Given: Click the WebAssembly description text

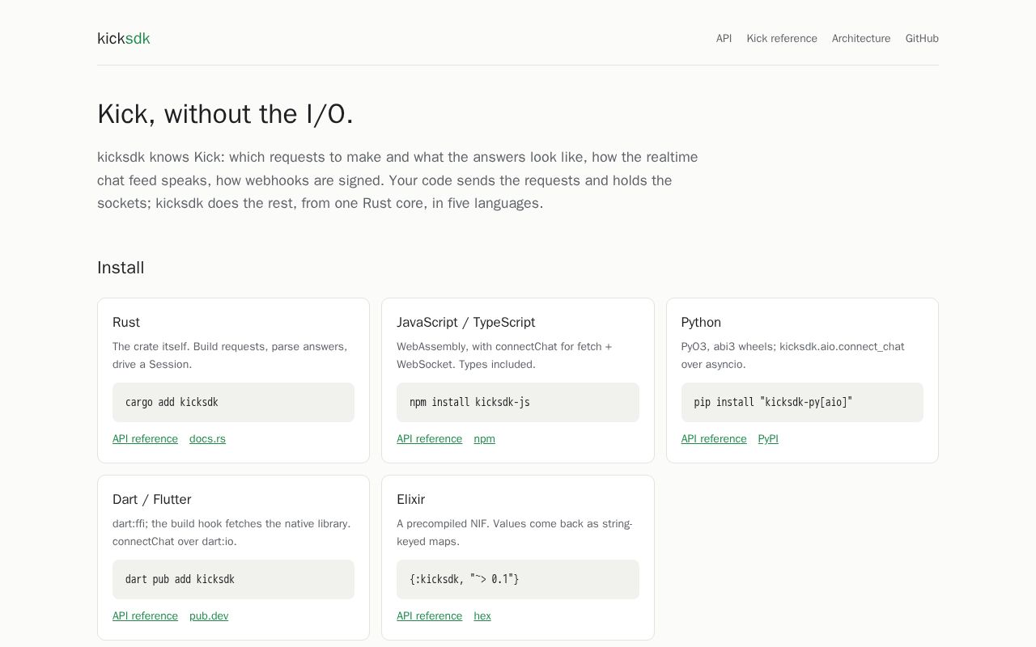Looking at the screenshot, I should coord(504,355).
